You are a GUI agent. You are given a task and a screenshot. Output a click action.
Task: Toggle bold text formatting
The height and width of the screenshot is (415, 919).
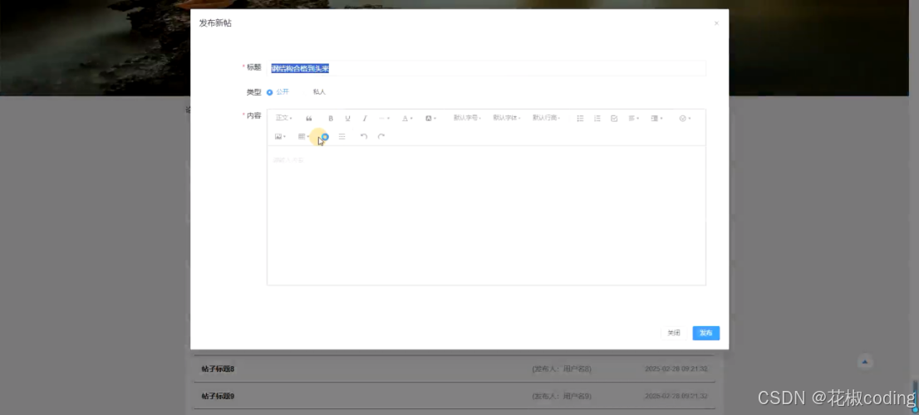[331, 118]
